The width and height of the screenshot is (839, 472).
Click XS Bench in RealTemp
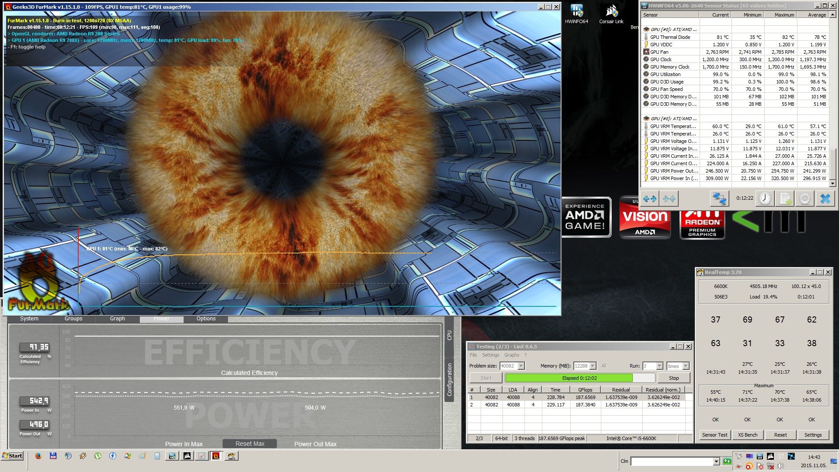748,435
